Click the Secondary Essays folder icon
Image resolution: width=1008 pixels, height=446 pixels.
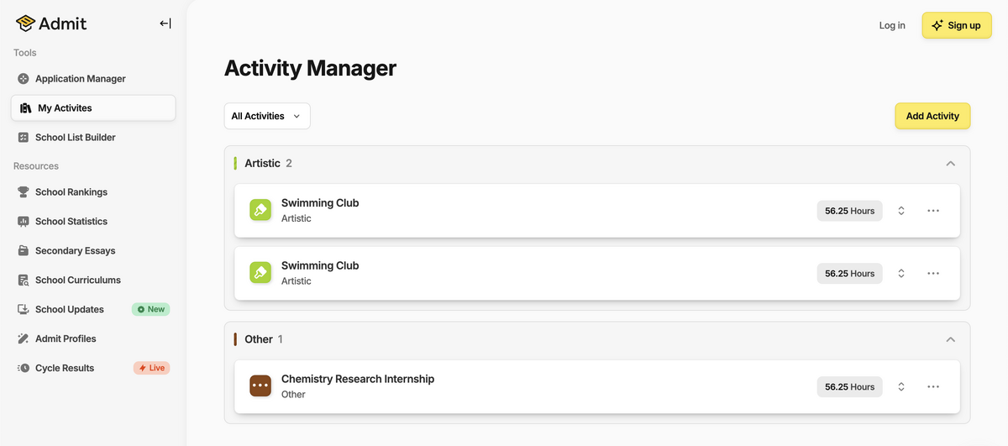click(x=24, y=250)
